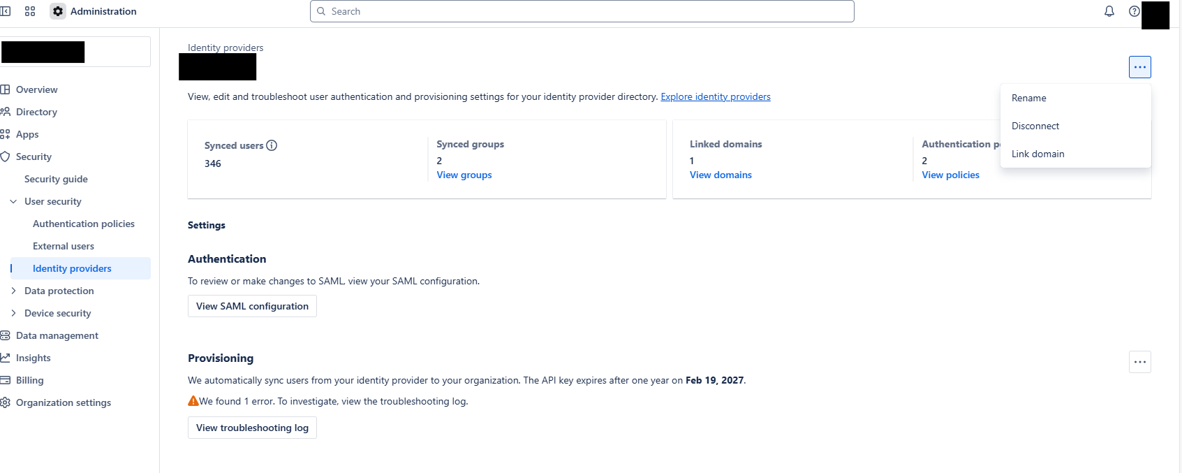Open the View policies link
Viewport: 1182px width, 473px height.
coord(950,175)
